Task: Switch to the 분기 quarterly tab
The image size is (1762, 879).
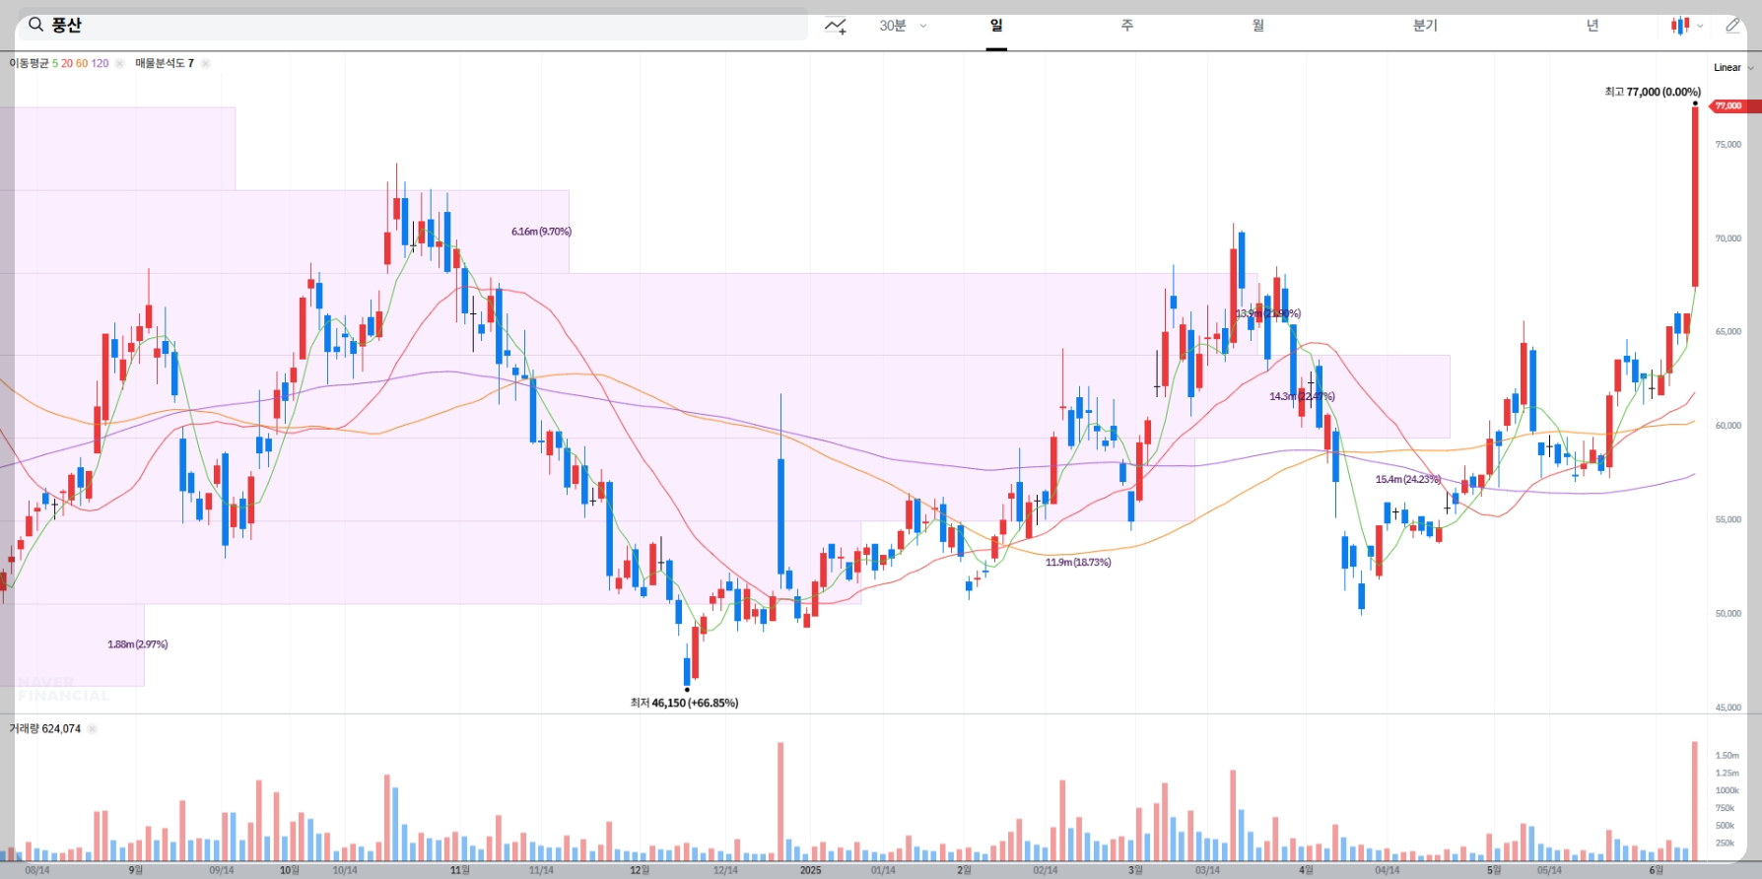Action: click(x=1425, y=26)
